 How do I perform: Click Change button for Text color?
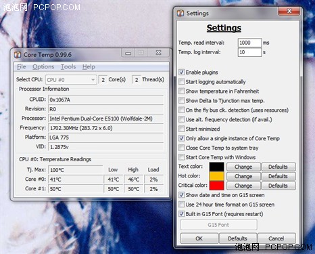coord(243,167)
